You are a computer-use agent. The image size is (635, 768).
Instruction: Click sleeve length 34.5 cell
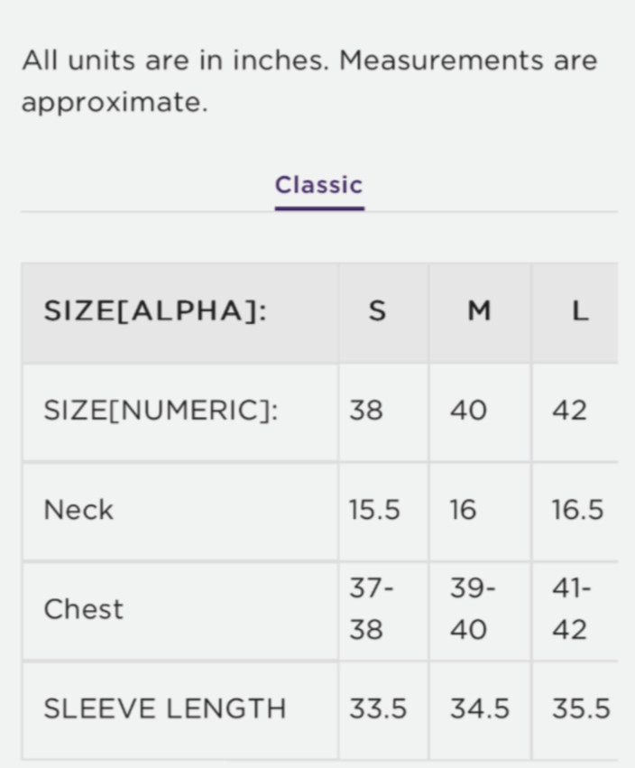(x=480, y=709)
